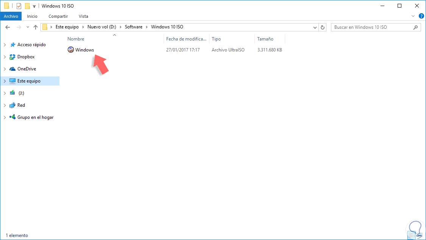Select the OneDrive cloud icon
Image resolution: width=426 pixels, height=240 pixels.
[x=12, y=69]
